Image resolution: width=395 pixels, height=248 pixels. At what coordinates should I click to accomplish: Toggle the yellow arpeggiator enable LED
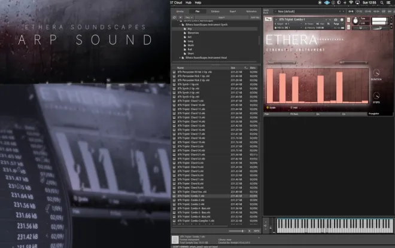point(268,108)
